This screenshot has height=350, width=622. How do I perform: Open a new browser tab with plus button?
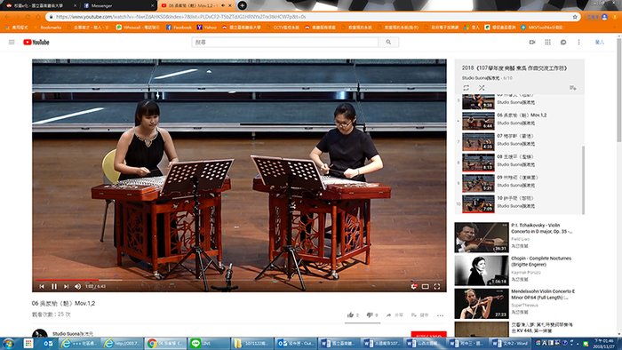242,5
